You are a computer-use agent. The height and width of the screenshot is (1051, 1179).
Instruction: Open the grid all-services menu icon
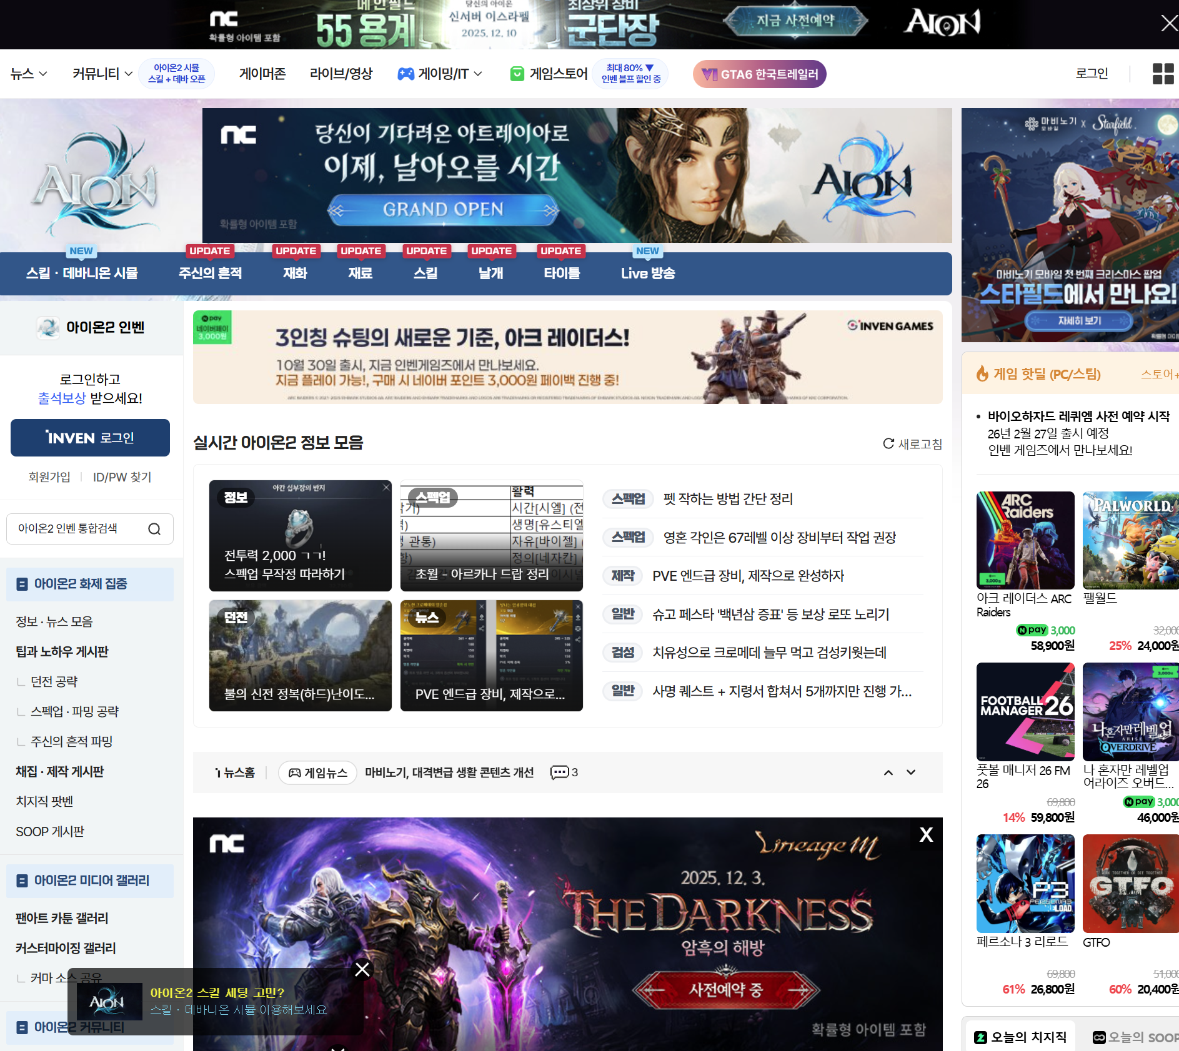tap(1163, 74)
